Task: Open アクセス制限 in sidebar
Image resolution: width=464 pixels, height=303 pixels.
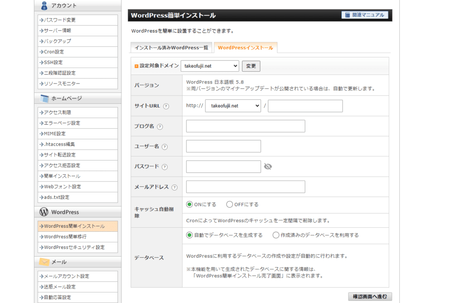Action: click(x=77, y=112)
